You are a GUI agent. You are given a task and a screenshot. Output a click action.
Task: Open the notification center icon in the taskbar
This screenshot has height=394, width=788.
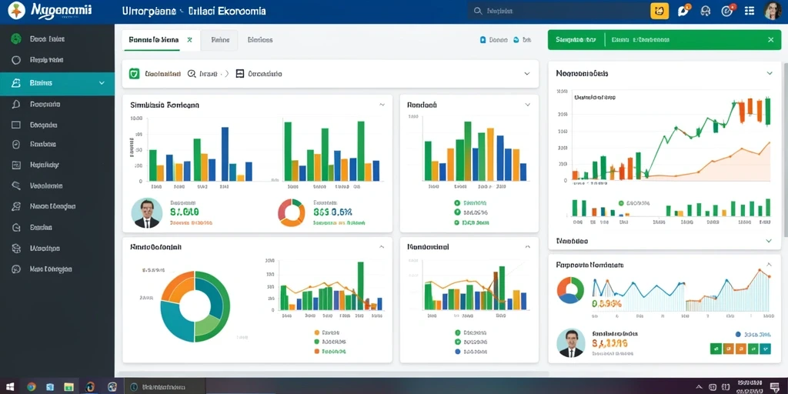pyautogui.click(x=774, y=386)
